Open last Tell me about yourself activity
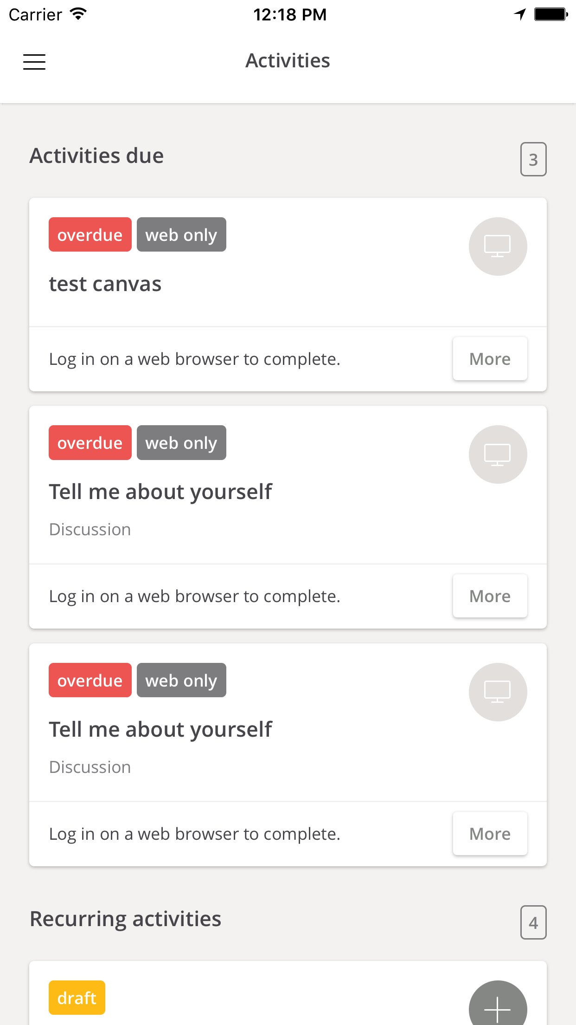 tap(160, 730)
